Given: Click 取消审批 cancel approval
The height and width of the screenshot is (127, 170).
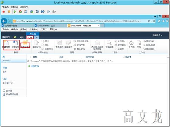Looking at the screenshot, I should 149,49.
